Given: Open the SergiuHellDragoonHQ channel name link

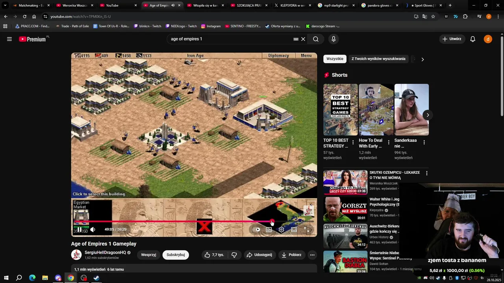Looking at the screenshot, I should tap(105, 252).
